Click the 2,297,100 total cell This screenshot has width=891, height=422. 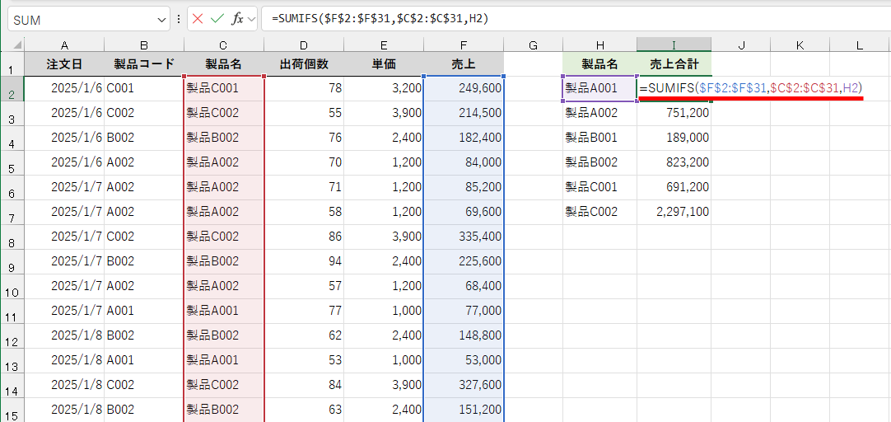674,212
